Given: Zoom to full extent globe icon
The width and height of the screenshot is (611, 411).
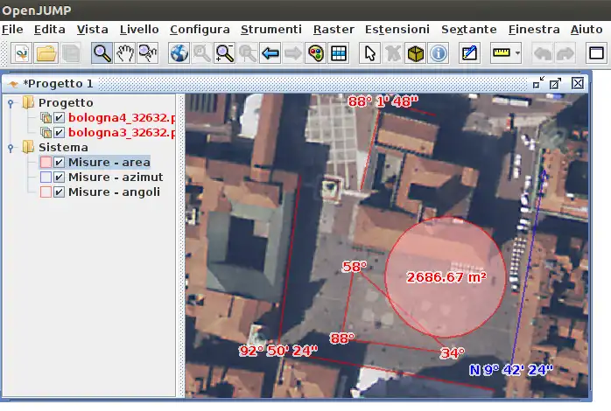Looking at the screenshot, I should tap(179, 53).
